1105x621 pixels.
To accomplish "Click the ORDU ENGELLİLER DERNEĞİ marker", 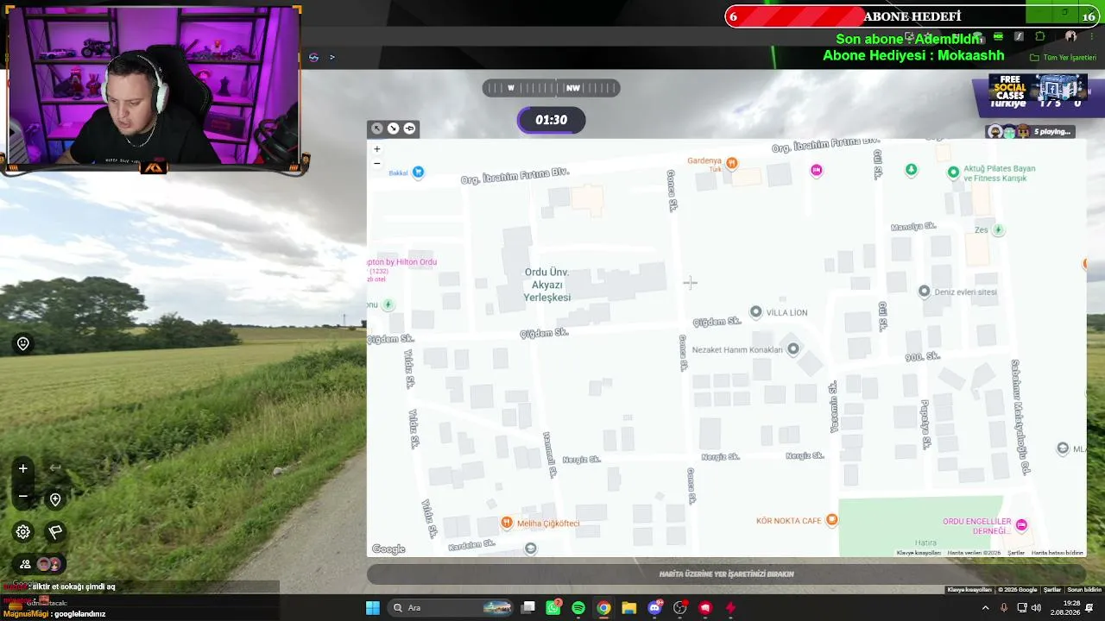I will pyautogui.click(x=1021, y=525).
